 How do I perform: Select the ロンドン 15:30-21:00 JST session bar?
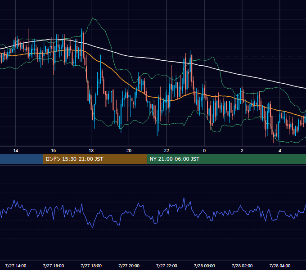click(95, 159)
